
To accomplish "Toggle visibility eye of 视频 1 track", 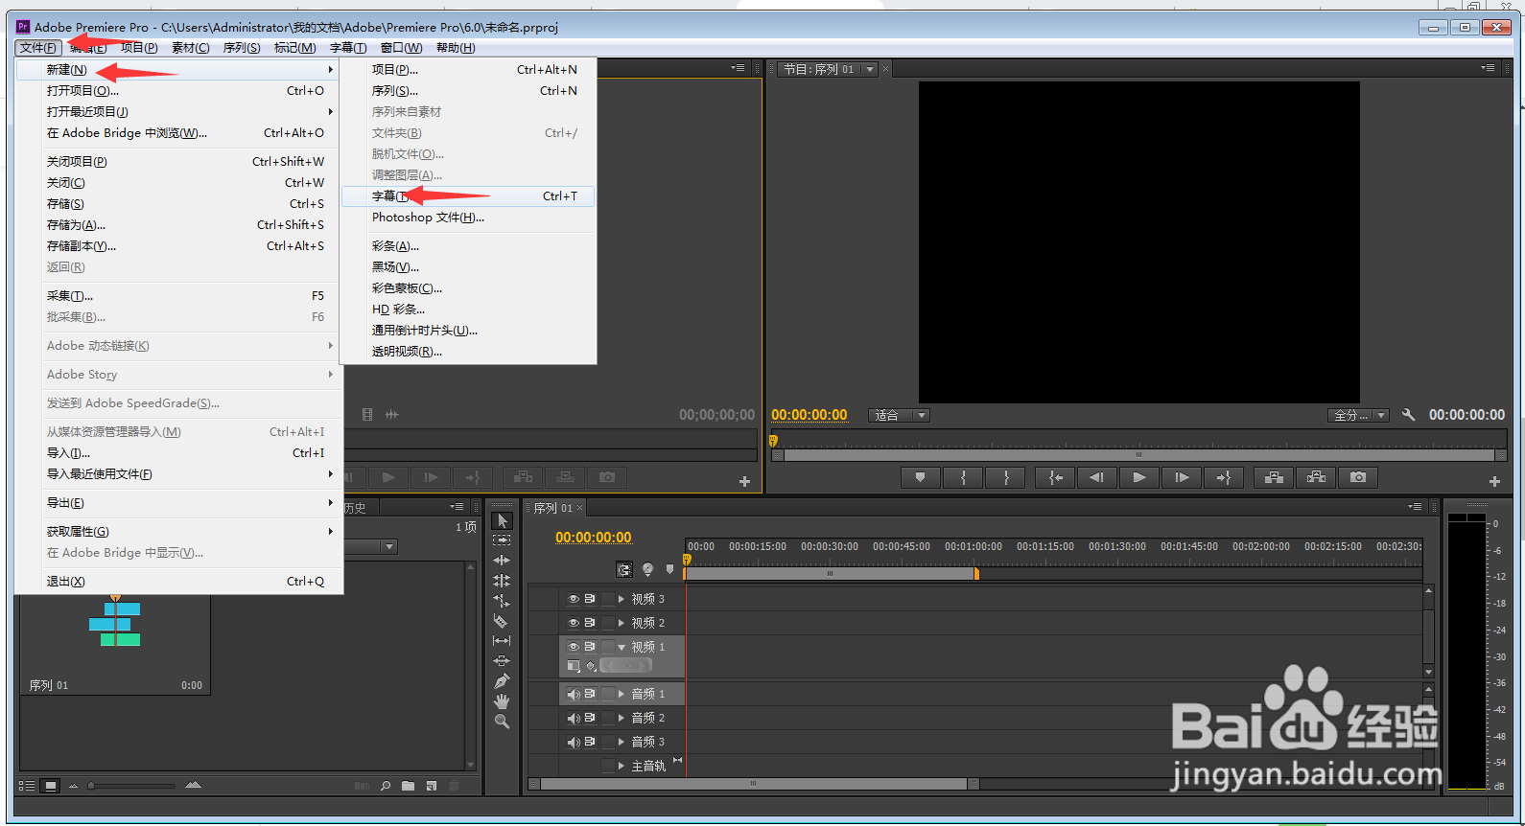I will (574, 647).
